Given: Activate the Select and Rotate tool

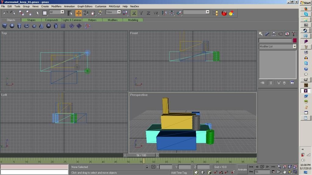Looking at the screenshot, I should click(86, 13).
